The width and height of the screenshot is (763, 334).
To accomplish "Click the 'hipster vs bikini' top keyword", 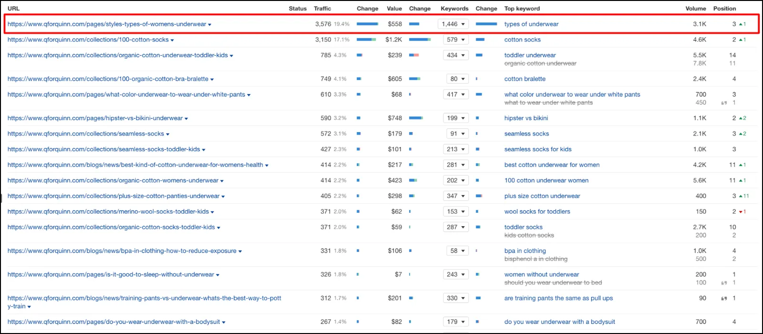I will click(x=526, y=118).
